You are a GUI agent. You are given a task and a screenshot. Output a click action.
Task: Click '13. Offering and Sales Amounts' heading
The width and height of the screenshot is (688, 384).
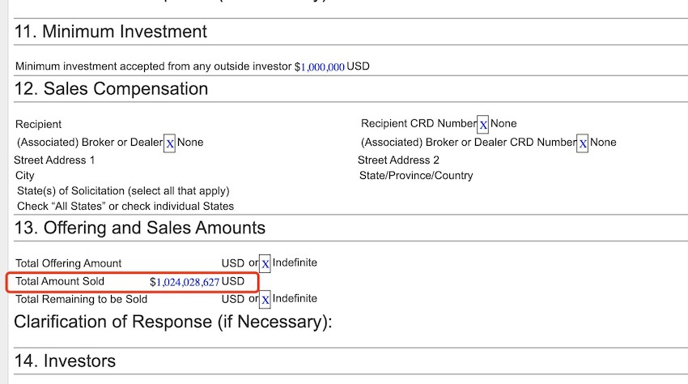pyautogui.click(x=139, y=228)
